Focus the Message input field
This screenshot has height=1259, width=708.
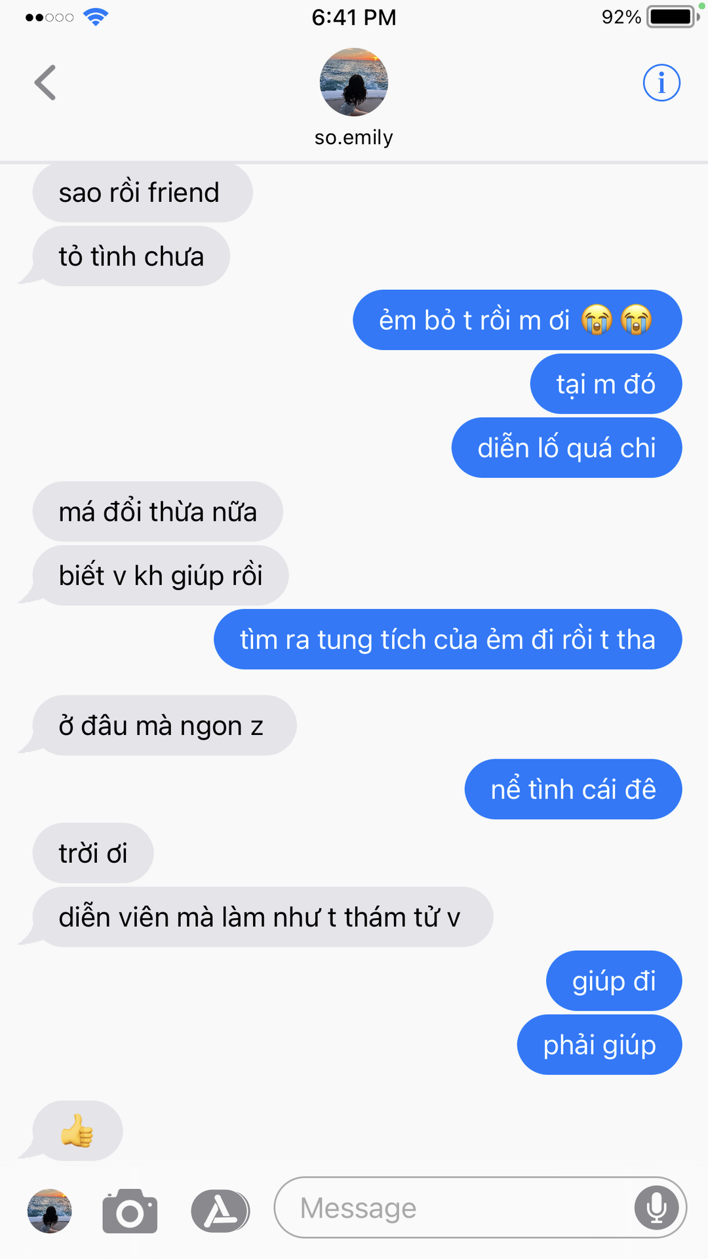click(x=481, y=1207)
